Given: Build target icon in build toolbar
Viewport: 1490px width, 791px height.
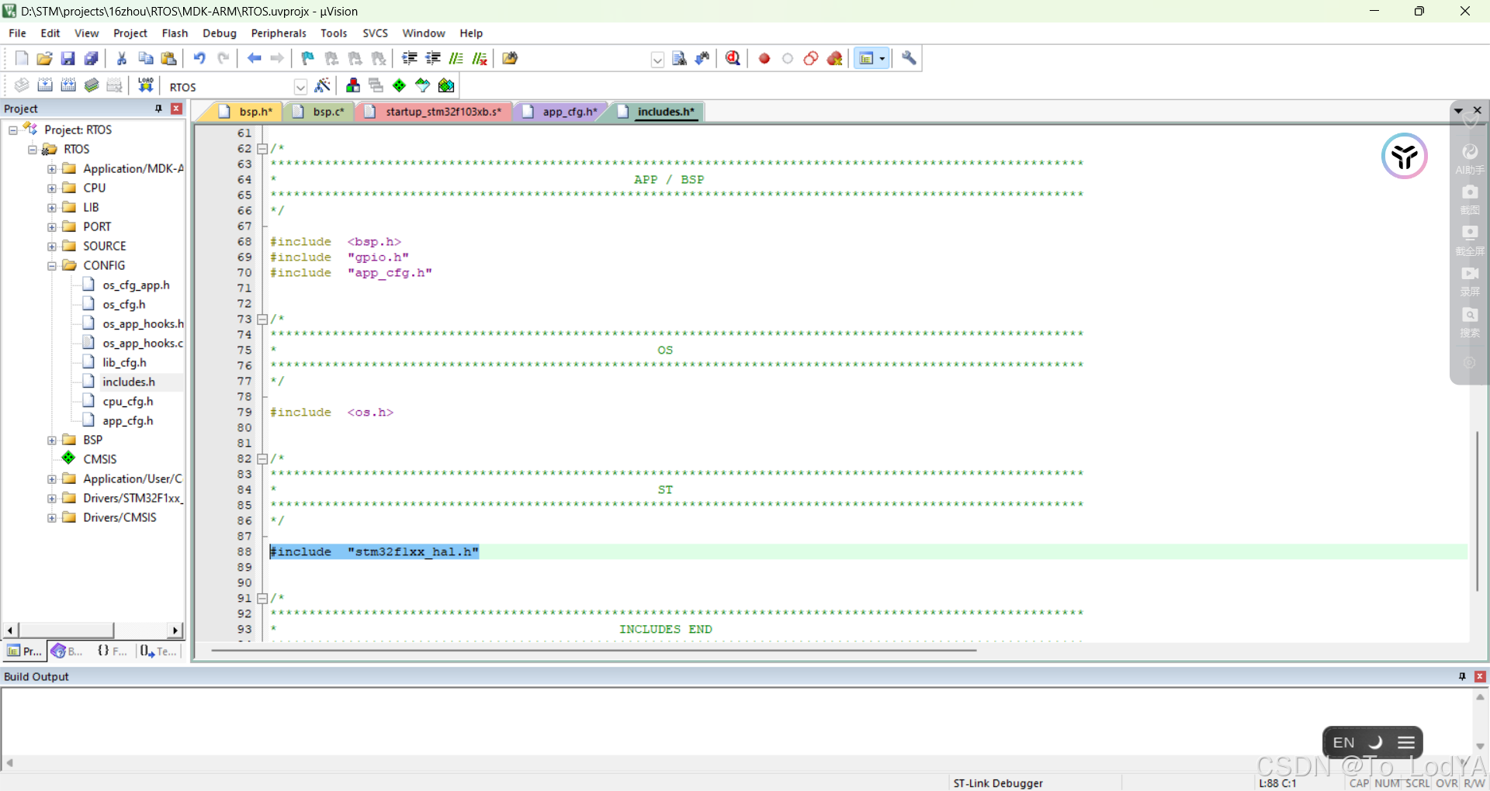Looking at the screenshot, I should (45, 85).
